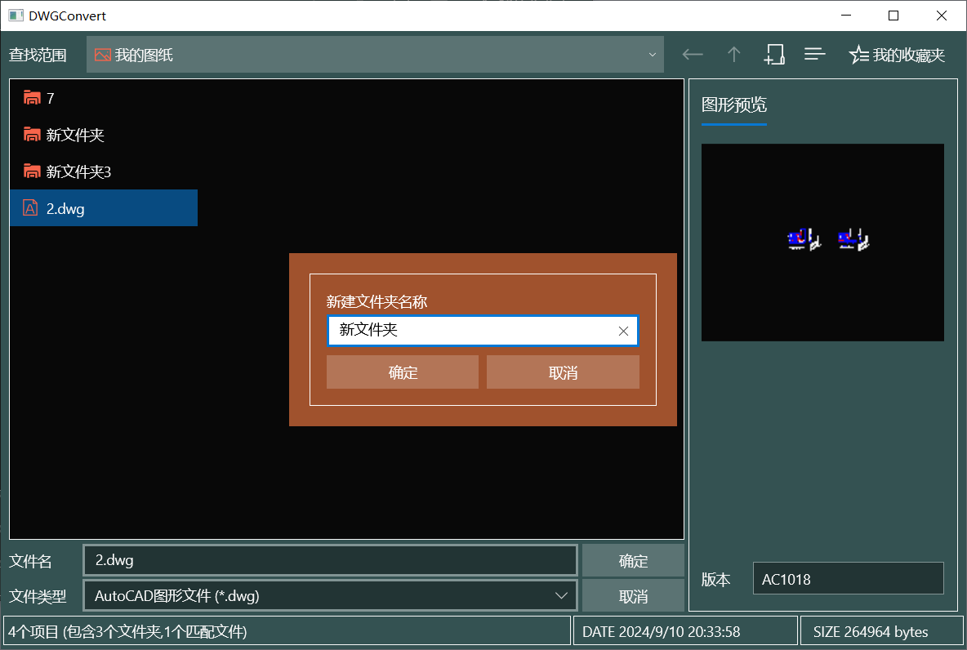This screenshot has height=650, width=967.
Task: Click the DATE 2024/9/10 status entry
Action: 686,631
